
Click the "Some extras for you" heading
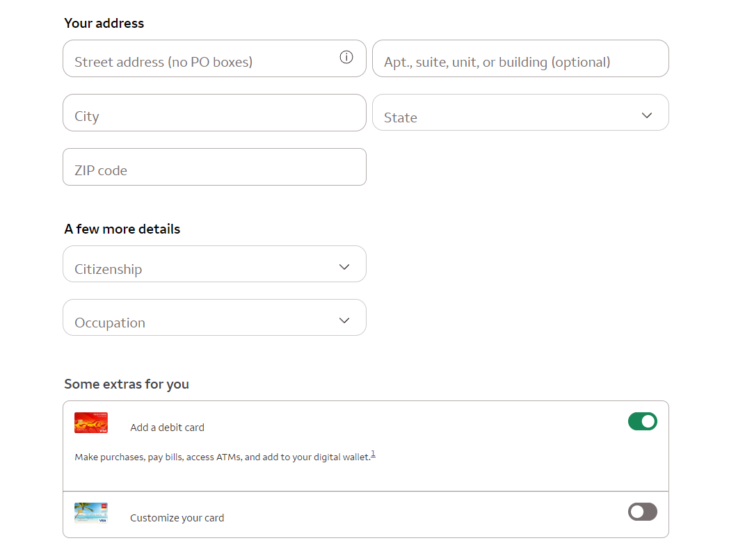click(127, 384)
